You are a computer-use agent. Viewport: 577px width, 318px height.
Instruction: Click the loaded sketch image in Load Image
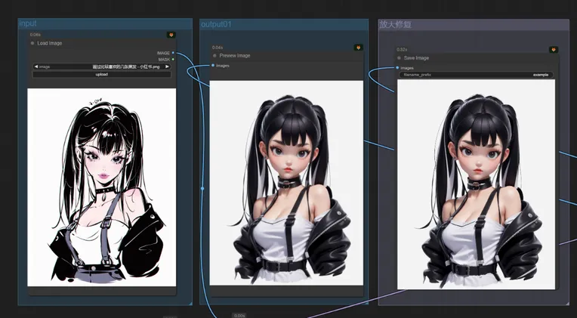coord(101,187)
